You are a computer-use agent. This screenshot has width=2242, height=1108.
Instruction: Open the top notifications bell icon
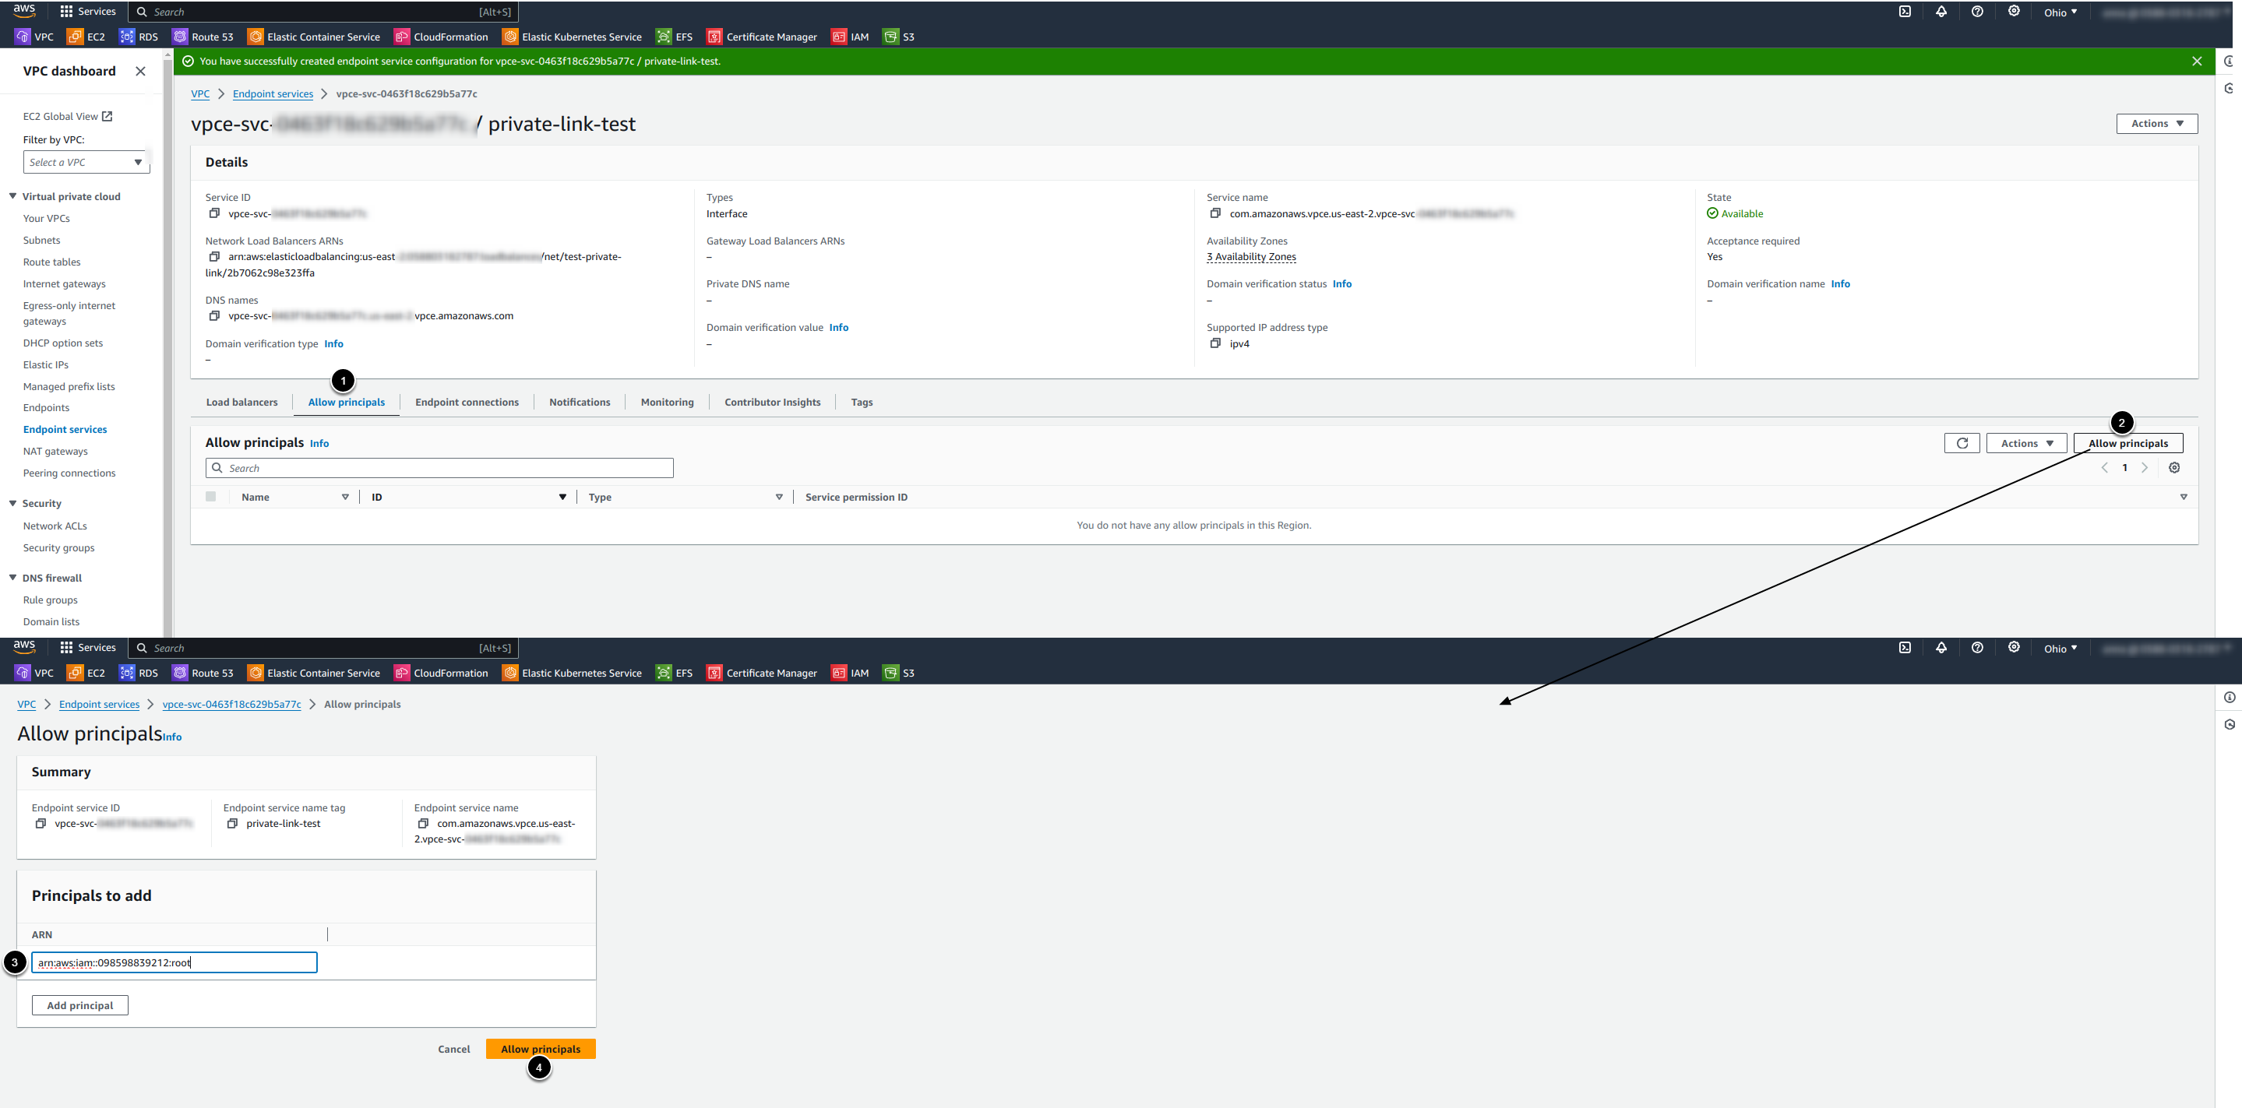tap(1941, 12)
